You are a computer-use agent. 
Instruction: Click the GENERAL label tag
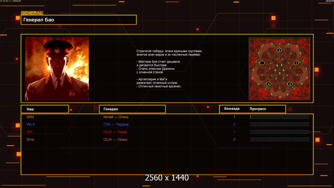[x=32, y=13]
